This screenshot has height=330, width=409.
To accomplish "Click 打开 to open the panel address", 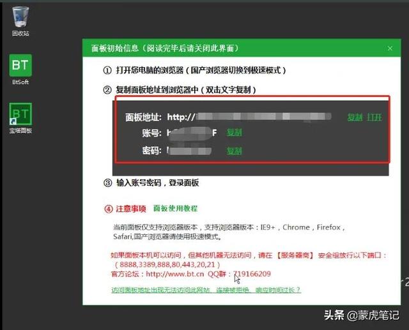I will pyautogui.click(x=374, y=117).
